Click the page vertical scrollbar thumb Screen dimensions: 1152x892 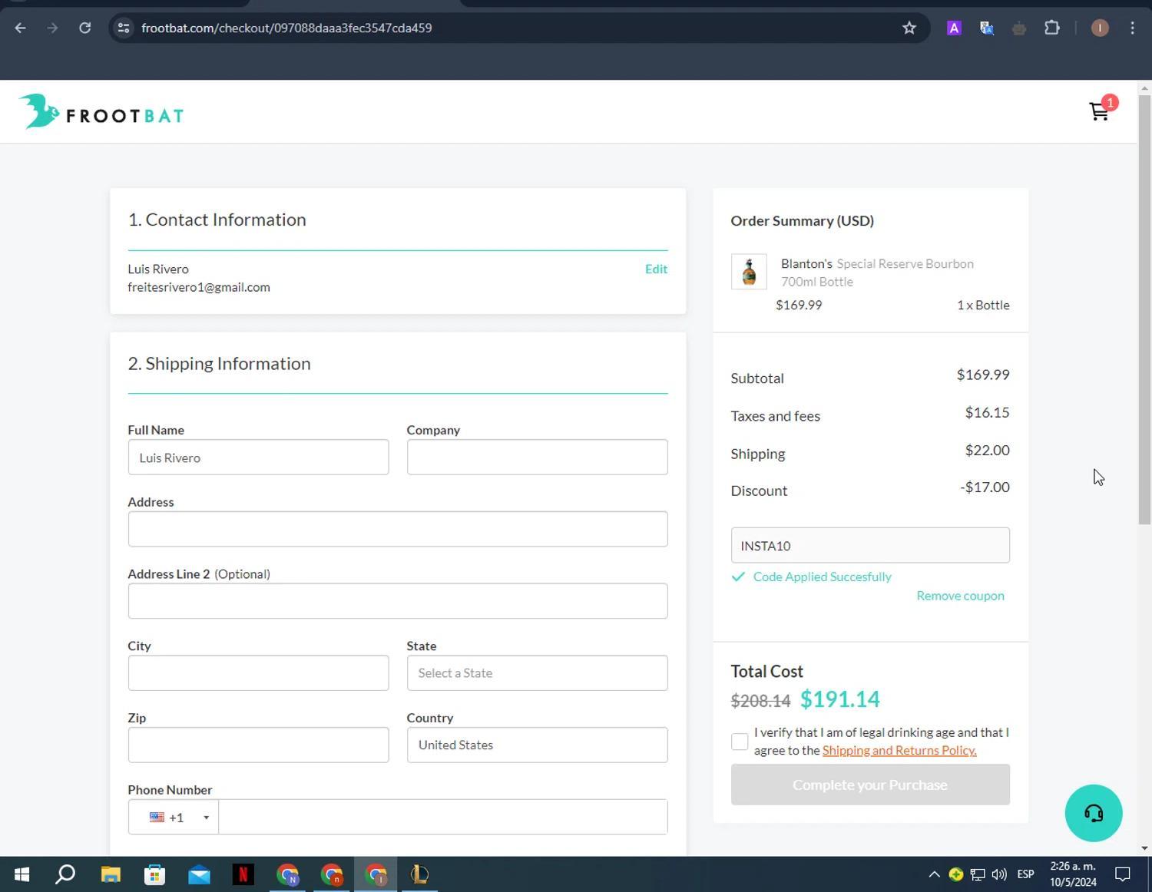1144,309
